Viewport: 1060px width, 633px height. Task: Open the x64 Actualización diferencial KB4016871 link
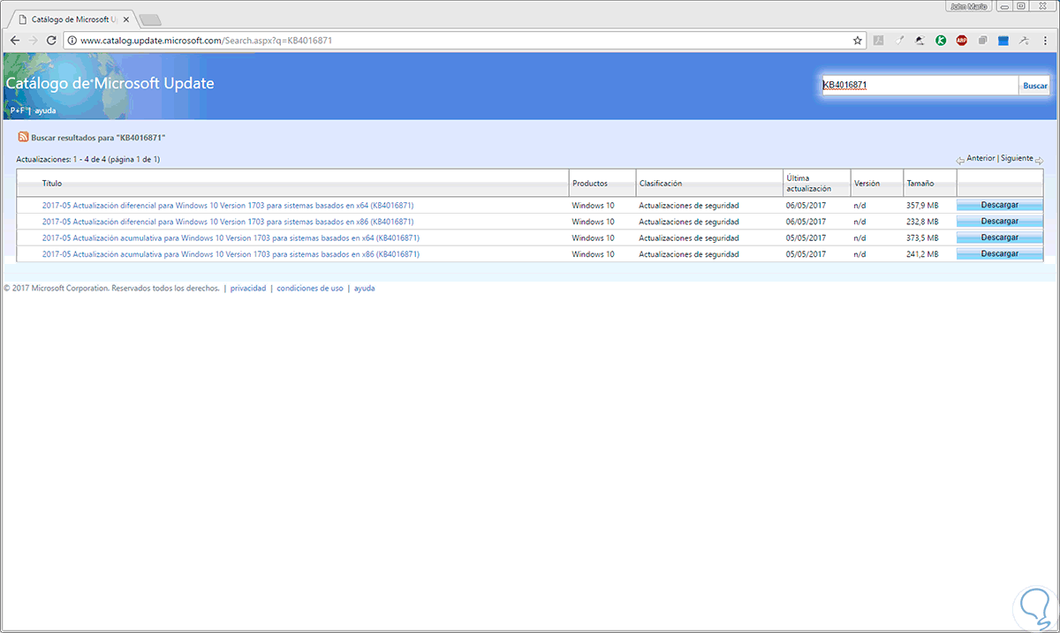pyautogui.click(x=228, y=205)
